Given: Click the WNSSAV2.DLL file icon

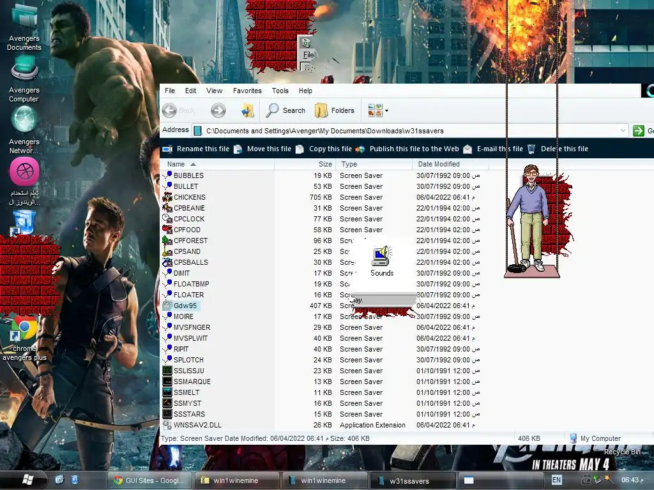Looking at the screenshot, I should point(167,424).
